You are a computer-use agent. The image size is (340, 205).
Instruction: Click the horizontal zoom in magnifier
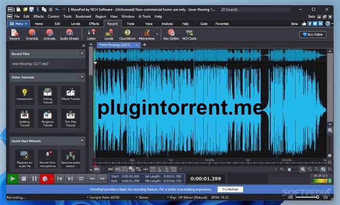pos(302,169)
